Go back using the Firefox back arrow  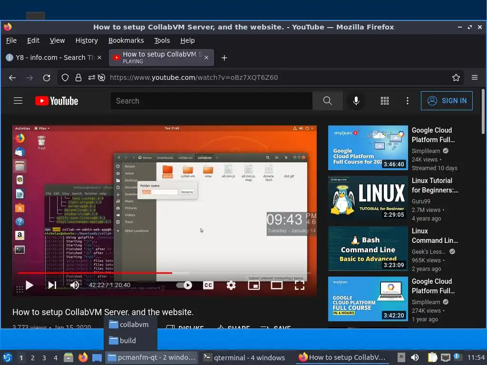click(12, 77)
